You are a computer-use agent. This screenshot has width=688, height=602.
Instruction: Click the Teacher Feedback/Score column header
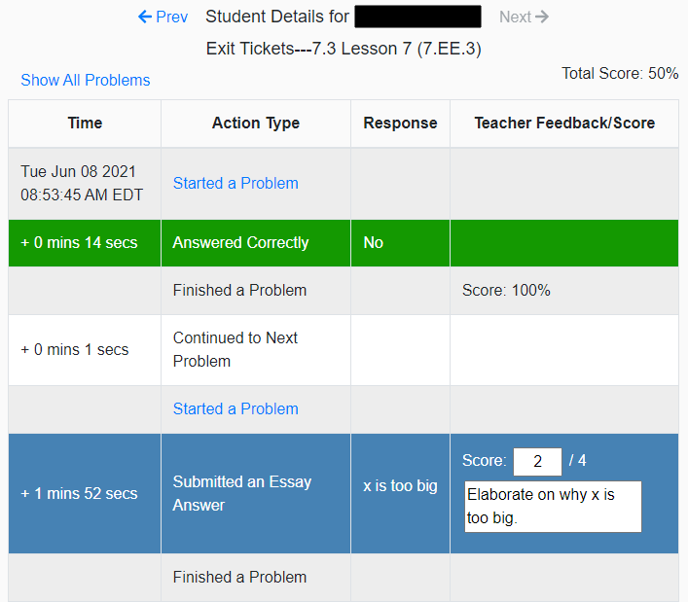564,123
